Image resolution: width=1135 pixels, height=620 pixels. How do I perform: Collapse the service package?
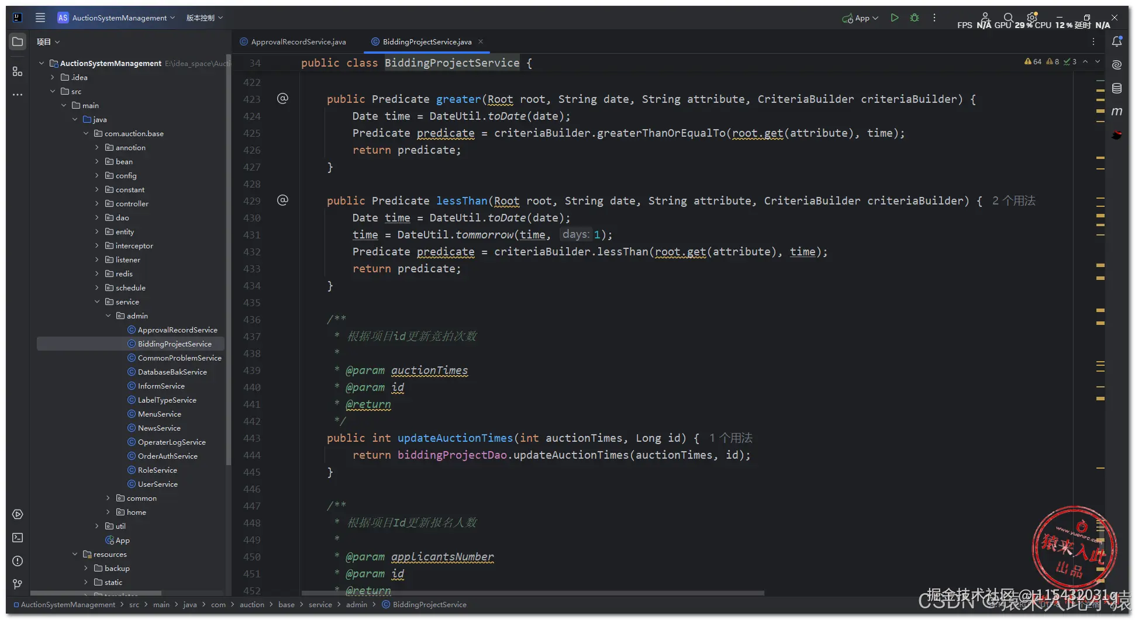tap(97, 302)
